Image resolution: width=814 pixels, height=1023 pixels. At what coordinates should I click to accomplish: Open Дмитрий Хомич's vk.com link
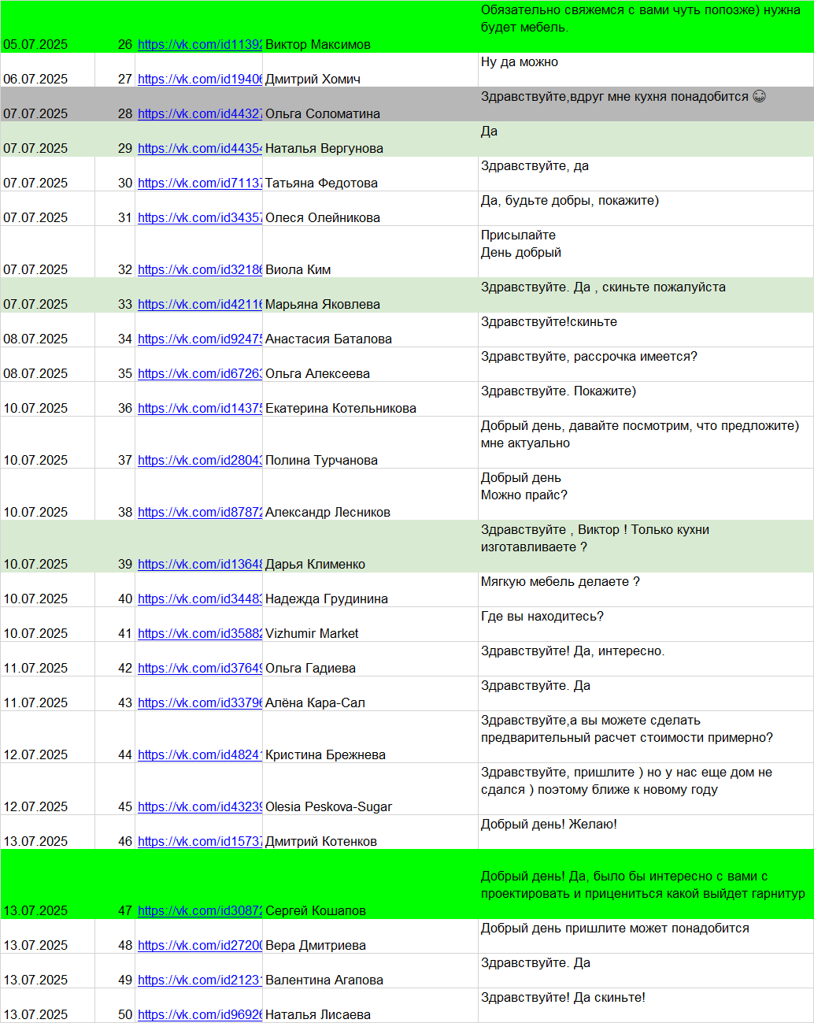coord(200,80)
